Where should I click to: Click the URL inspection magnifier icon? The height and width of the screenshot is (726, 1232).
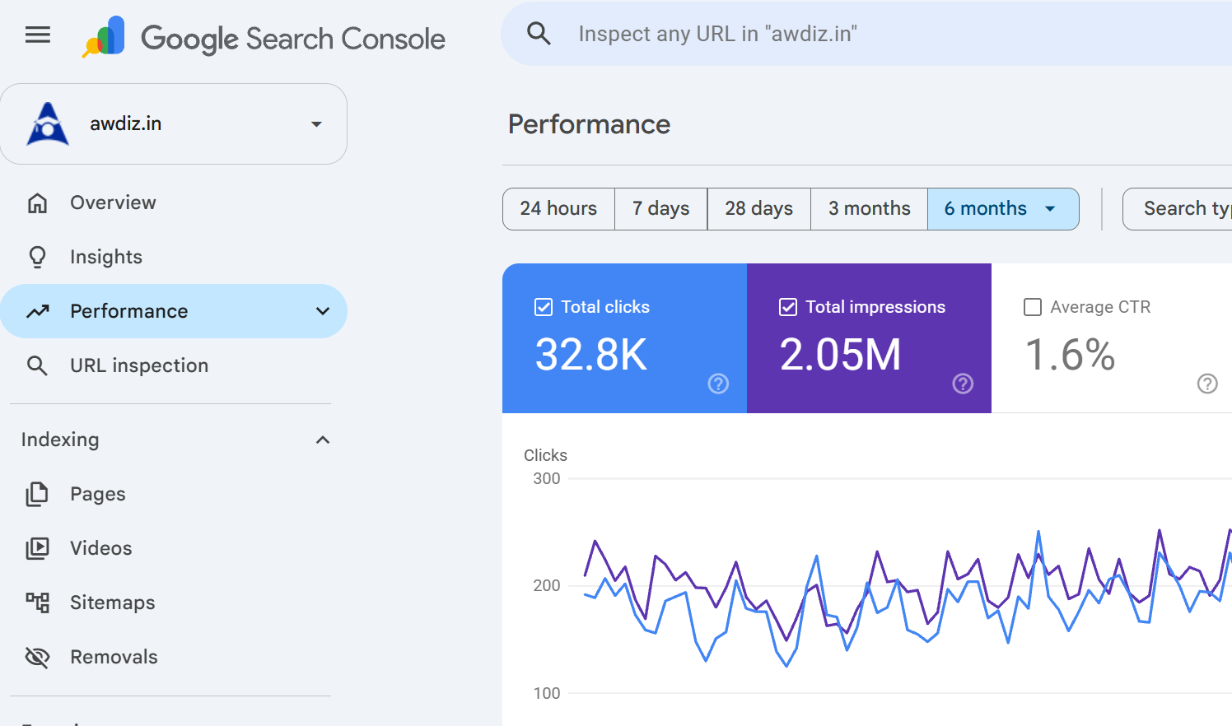pyautogui.click(x=38, y=365)
